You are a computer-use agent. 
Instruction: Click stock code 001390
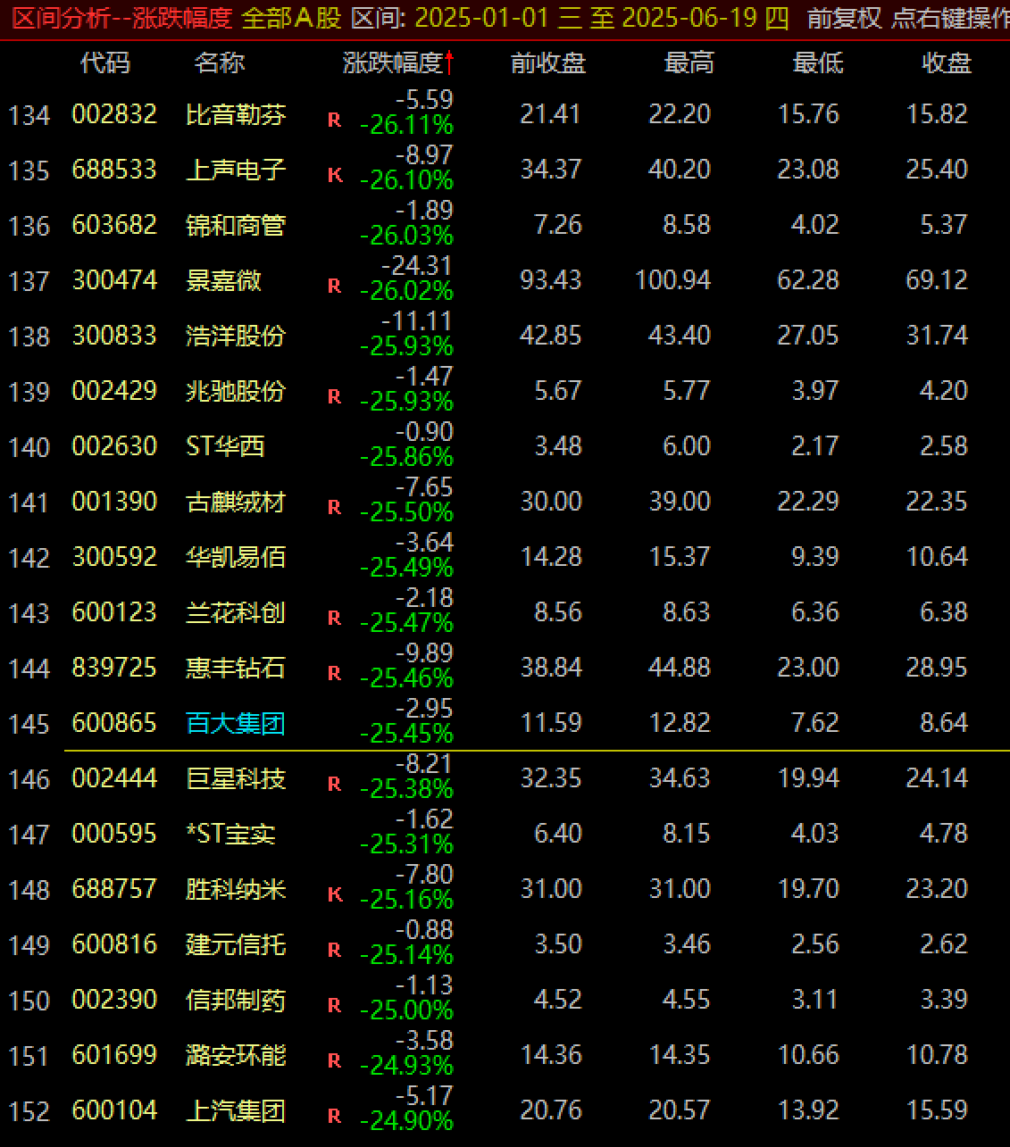pos(114,502)
